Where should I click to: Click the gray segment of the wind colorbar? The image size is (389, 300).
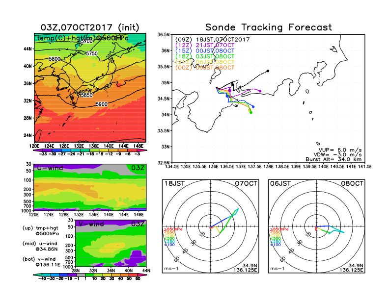click(81, 275)
